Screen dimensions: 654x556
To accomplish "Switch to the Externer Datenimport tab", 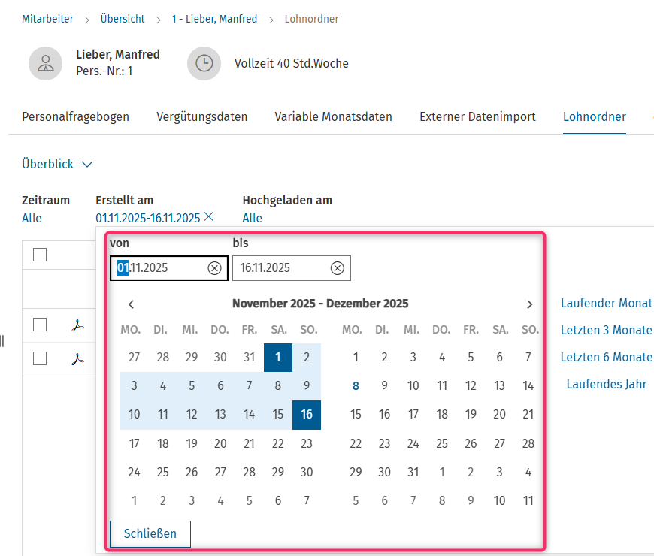I will pos(477,116).
